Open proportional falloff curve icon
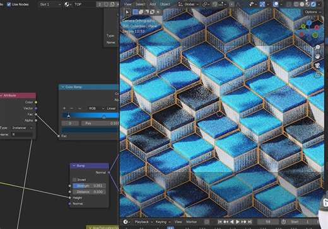 [238, 4]
